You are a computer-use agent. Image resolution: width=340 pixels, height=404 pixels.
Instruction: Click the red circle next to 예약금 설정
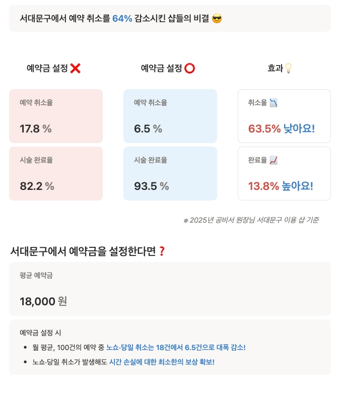189,69
